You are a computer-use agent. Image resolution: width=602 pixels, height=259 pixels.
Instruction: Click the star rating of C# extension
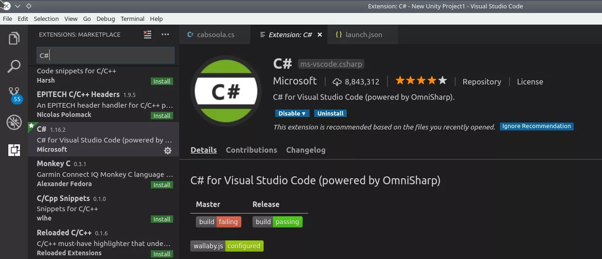421,81
